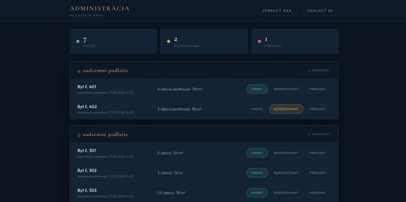The image size is (406, 202).
Task: Mark Byt č. 303 as Predaný
Action: pyautogui.click(x=318, y=193)
